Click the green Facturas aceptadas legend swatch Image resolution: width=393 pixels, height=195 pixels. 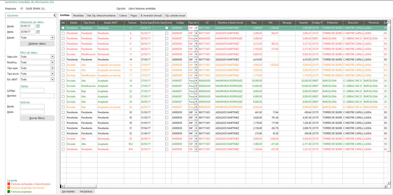[x=9, y=192]
